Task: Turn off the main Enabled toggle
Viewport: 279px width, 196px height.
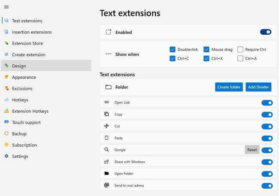Action: click(x=266, y=32)
